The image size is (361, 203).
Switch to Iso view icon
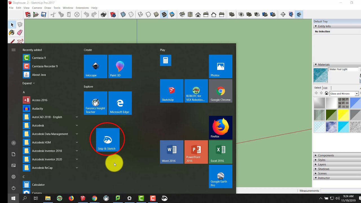point(182,15)
